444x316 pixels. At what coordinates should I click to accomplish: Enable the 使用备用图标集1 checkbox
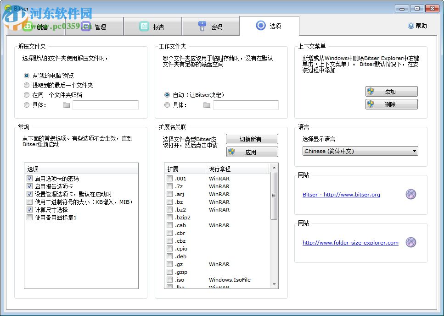coord(29,216)
